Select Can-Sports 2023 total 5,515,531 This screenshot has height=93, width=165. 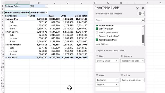(x=68, y=32)
